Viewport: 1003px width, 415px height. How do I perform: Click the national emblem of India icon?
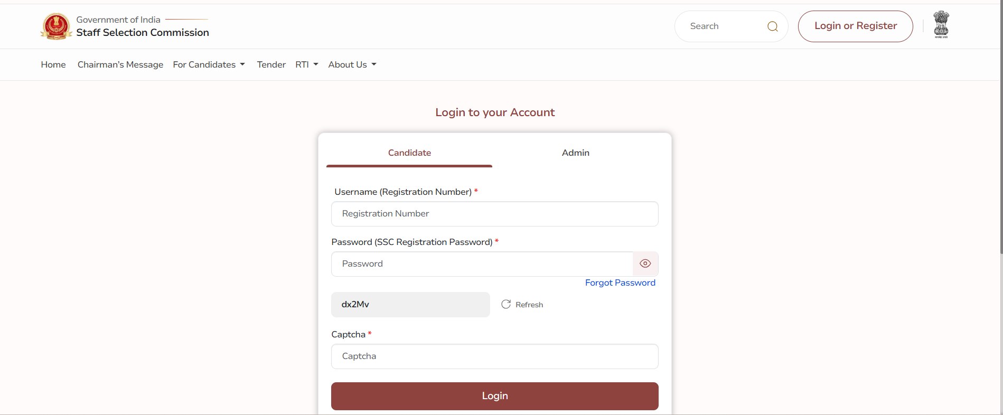pos(941,25)
